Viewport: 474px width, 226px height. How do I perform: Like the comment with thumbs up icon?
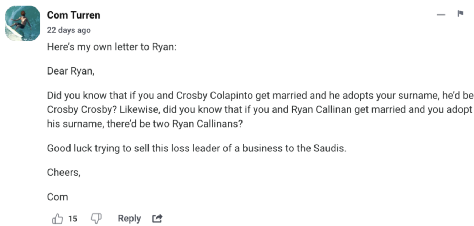tap(57, 218)
